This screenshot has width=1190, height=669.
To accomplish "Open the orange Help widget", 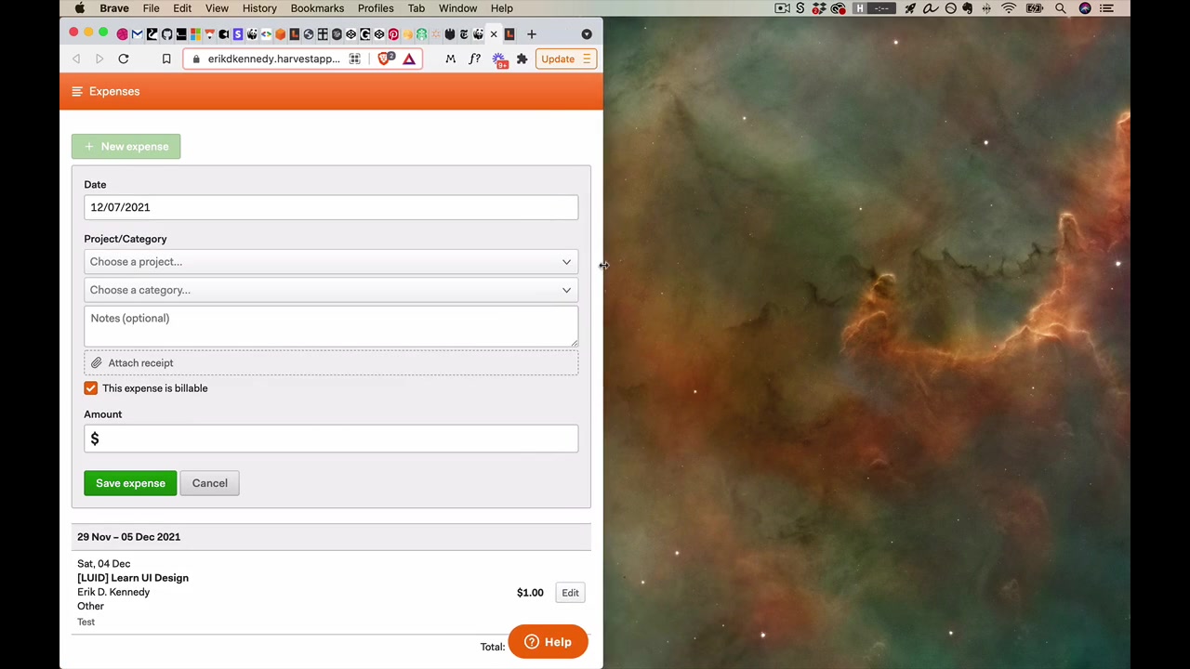I will 548,642.
